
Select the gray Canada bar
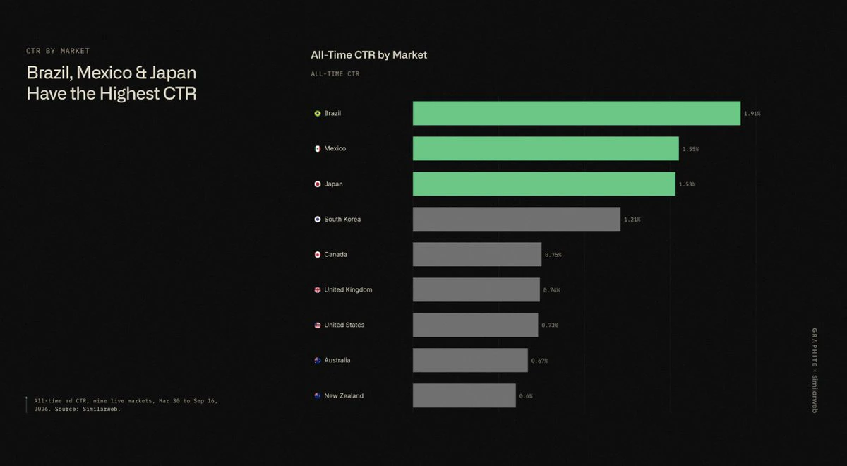[477, 254]
